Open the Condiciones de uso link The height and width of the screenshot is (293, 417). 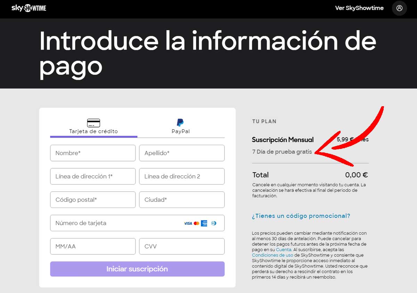click(x=272, y=255)
